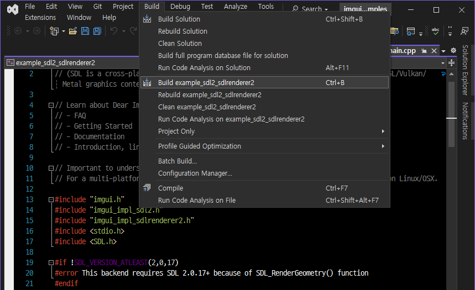This screenshot has height=290, width=475.
Task: Collapse the comment block at line 4
Action: click(x=51, y=106)
